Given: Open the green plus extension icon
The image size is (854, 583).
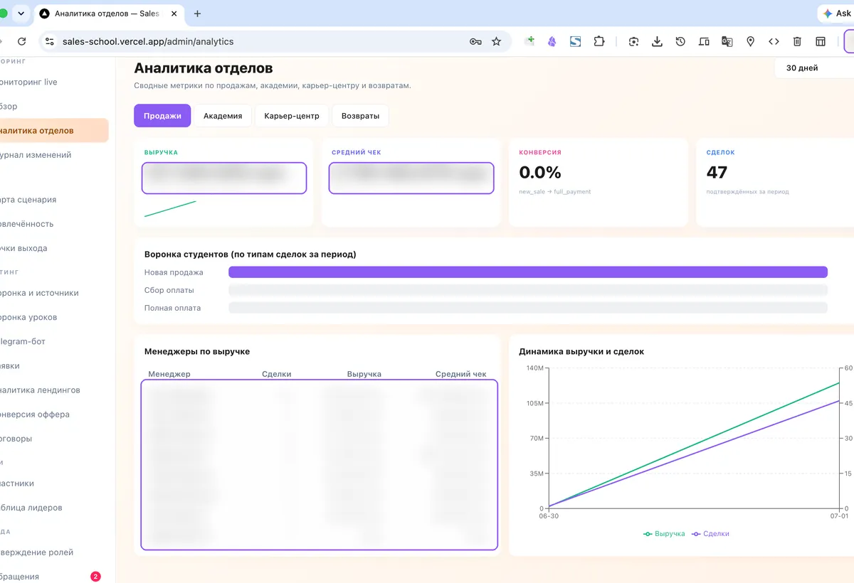Looking at the screenshot, I should [529, 41].
